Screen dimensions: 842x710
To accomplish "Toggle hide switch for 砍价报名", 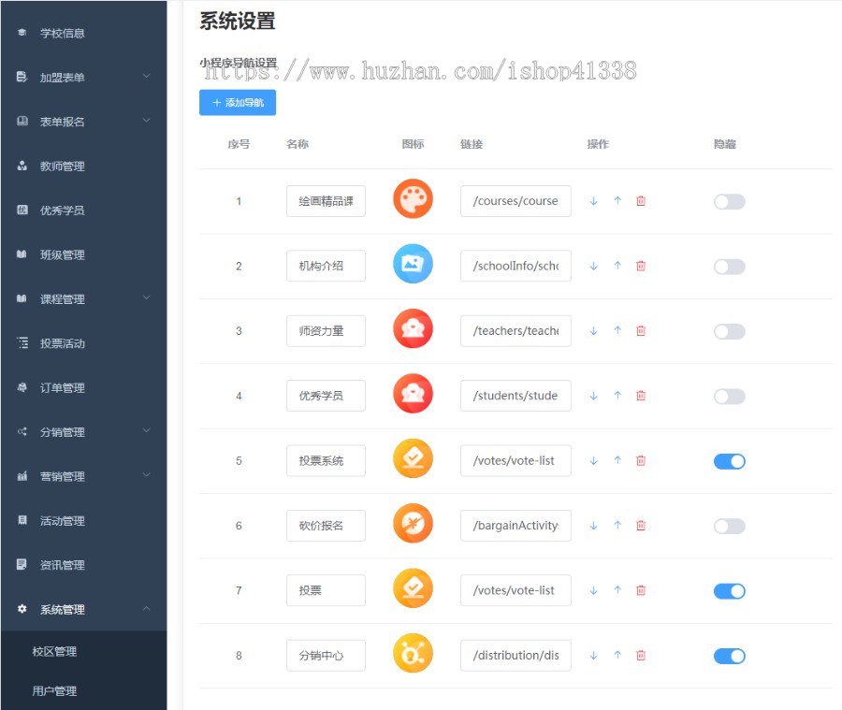I will click(729, 527).
